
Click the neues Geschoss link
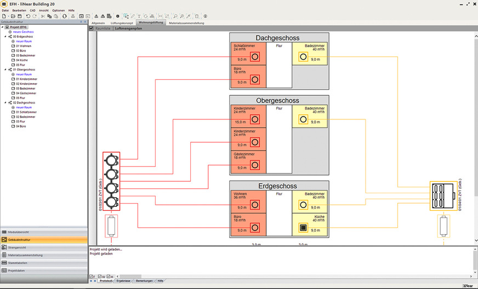(x=25, y=32)
